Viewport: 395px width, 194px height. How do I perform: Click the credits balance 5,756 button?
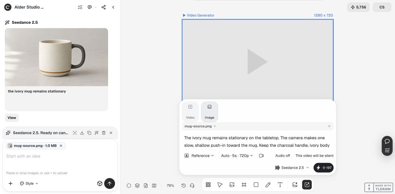(x=358, y=7)
